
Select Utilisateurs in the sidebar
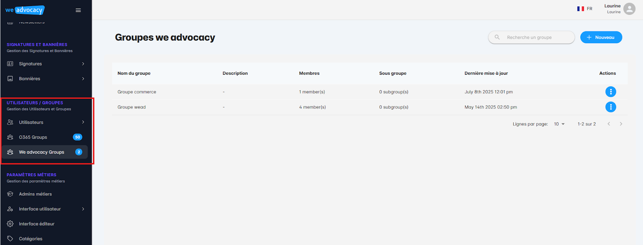click(x=45, y=122)
